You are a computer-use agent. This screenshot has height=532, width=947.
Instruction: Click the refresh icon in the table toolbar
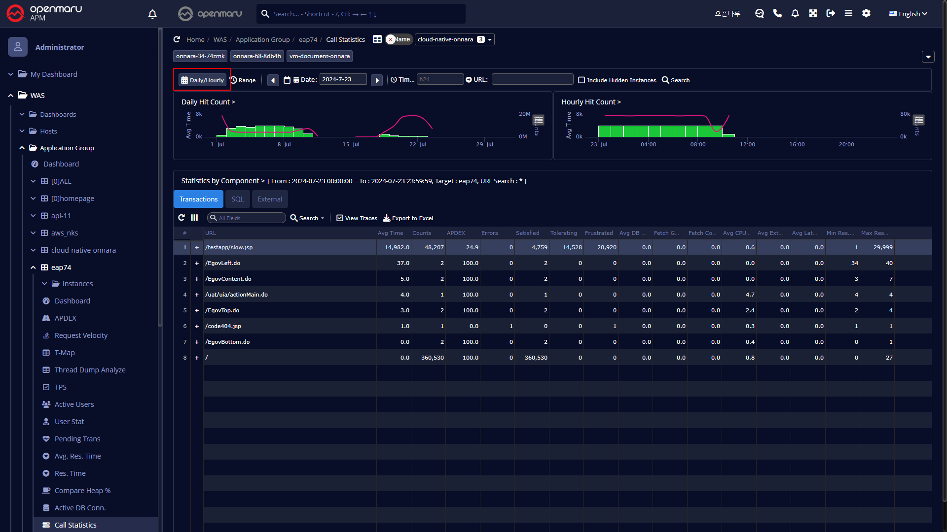(x=182, y=218)
